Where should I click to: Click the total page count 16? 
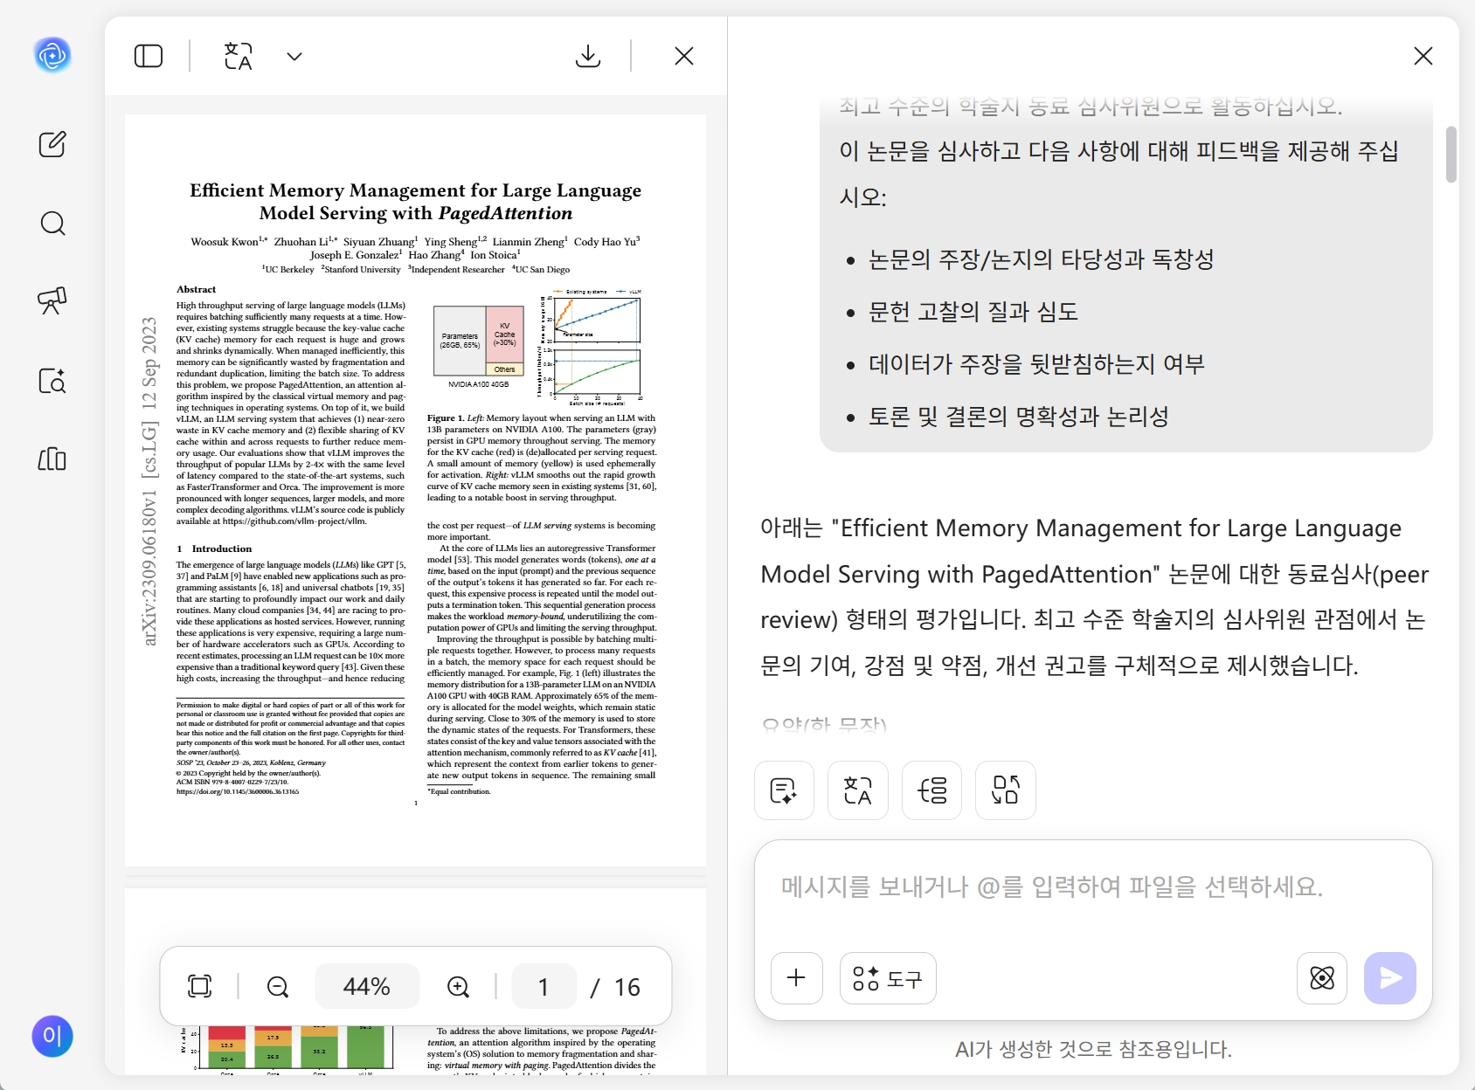tap(627, 987)
